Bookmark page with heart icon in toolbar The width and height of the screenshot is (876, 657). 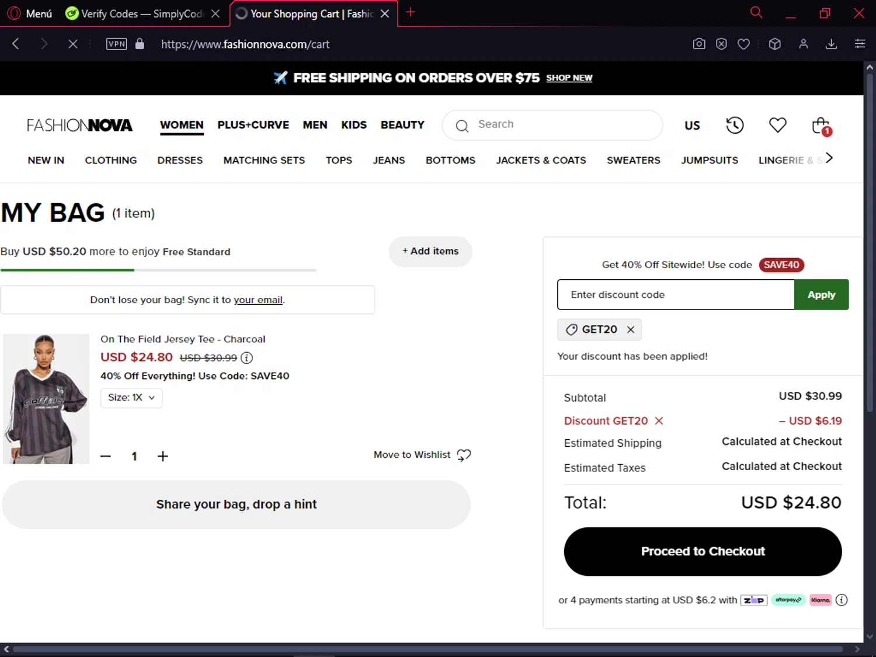[x=743, y=44]
